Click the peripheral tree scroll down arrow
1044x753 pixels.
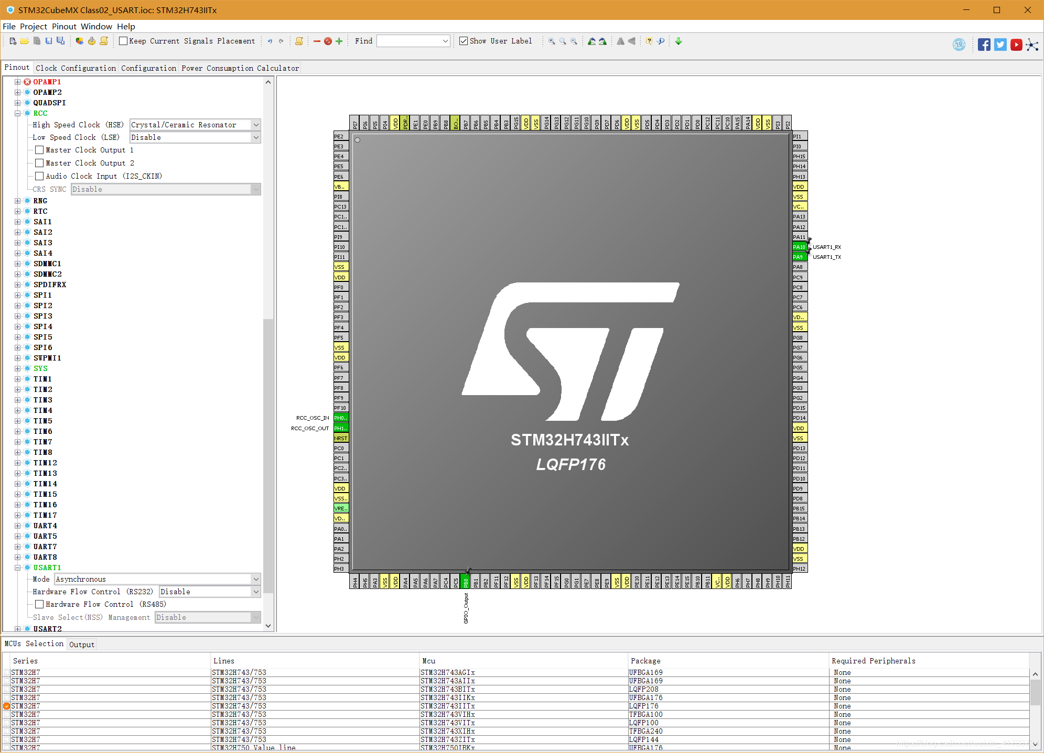(268, 626)
